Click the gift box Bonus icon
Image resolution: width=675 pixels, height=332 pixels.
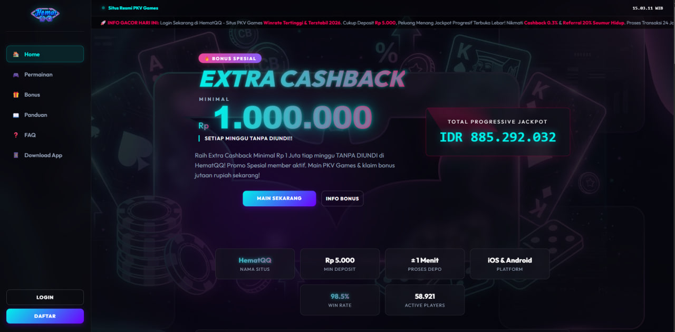coord(16,95)
